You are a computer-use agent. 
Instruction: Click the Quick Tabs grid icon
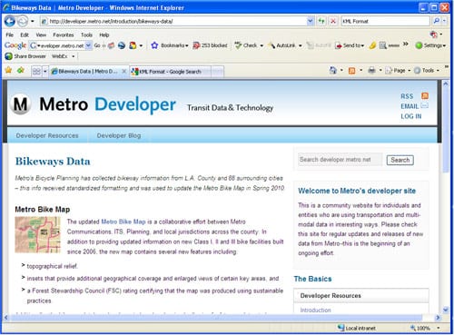point(36,71)
